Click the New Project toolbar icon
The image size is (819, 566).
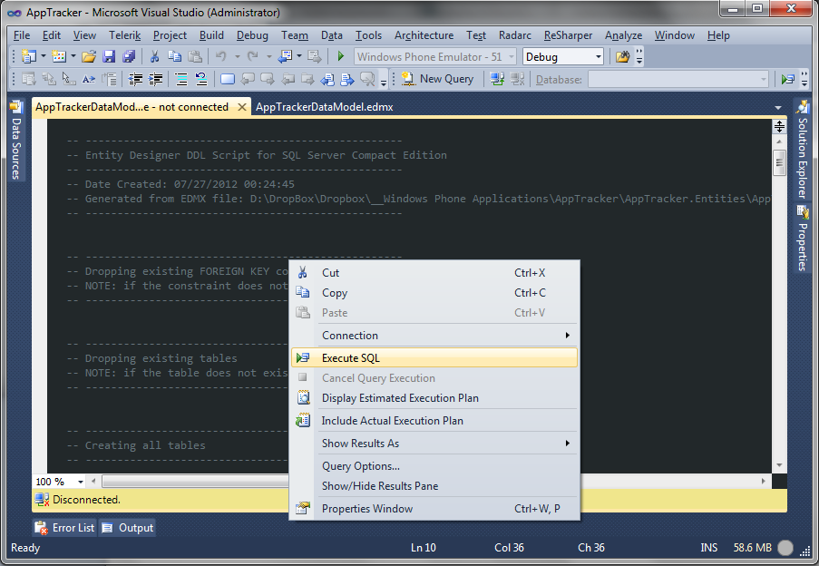(x=29, y=56)
